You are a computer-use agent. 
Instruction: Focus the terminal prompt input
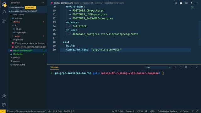pyautogui.click(x=163, y=73)
